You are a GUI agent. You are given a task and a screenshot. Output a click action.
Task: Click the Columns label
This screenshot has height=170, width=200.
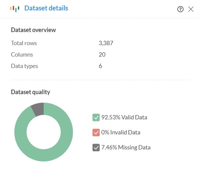pos(22,55)
